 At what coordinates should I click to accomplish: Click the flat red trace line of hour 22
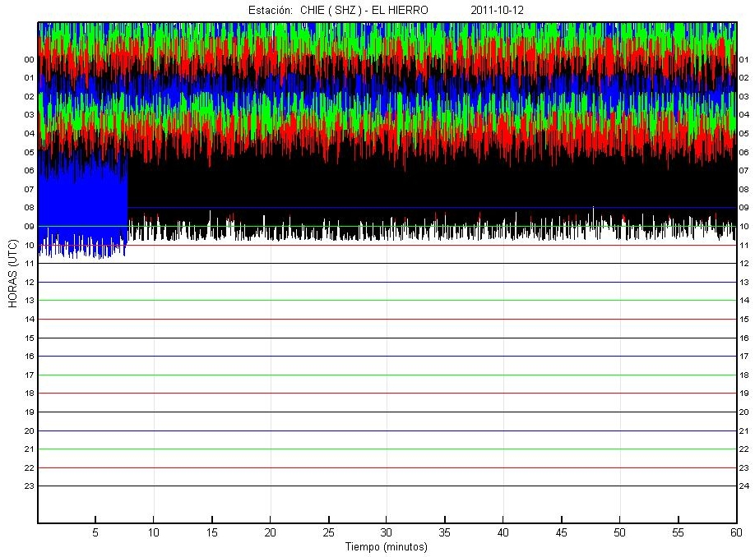click(x=387, y=467)
